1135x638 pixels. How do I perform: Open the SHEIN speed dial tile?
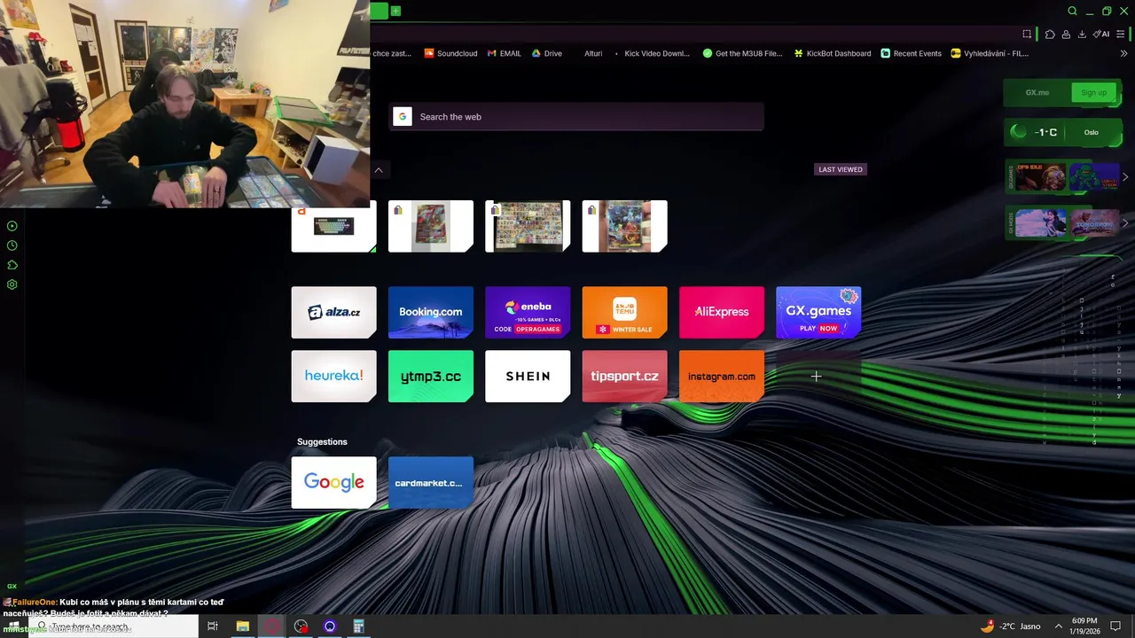[528, 376]
